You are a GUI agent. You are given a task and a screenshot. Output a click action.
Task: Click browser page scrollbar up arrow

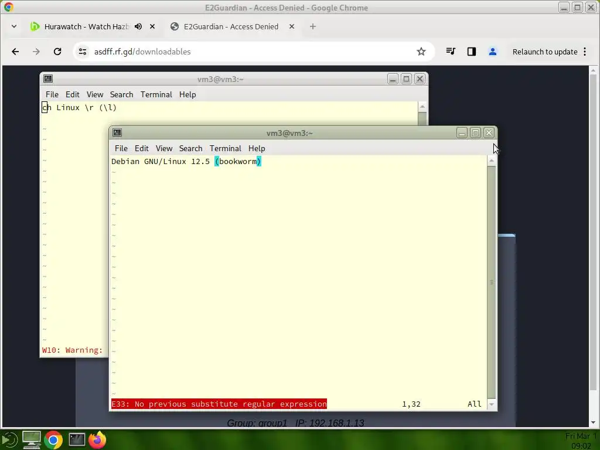click(x=593, y=70)
